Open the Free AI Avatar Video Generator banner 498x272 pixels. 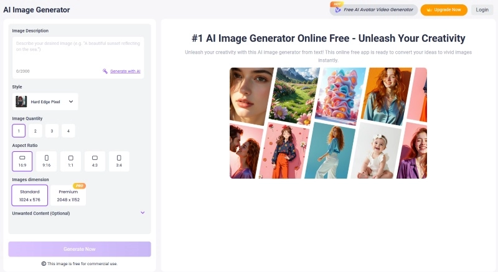[x=374, y=10]
